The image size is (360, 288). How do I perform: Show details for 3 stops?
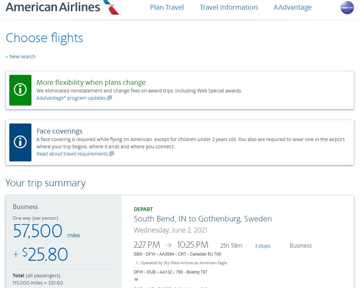pyautogui.click(x=262, y=246)
